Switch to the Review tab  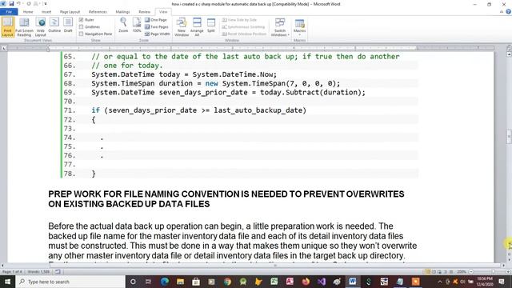[144, 12]
